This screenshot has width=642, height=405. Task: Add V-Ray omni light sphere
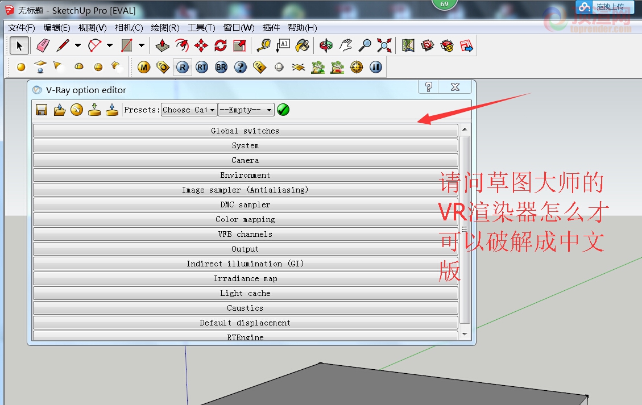[x=21, y=67]
